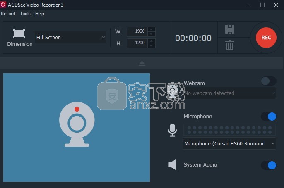Image resolution: width=284 pixels, height=188 pixels.
Task: Click the height value field showing 1200
Action: [x=137, y=43]
